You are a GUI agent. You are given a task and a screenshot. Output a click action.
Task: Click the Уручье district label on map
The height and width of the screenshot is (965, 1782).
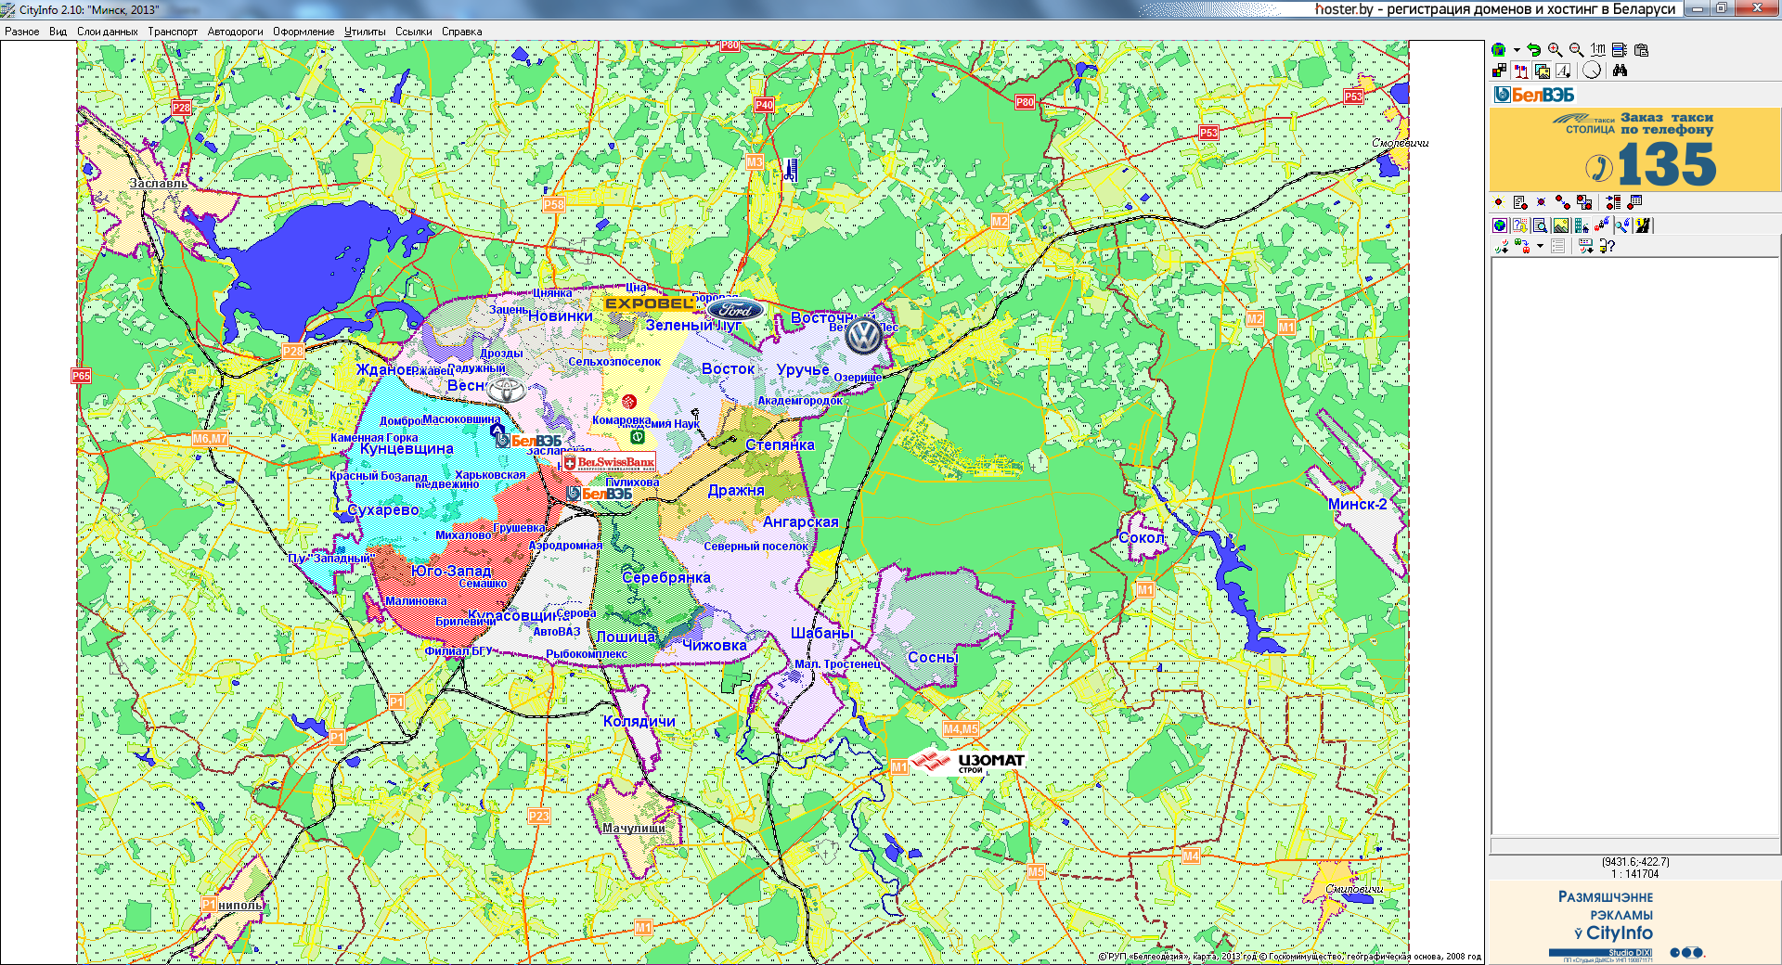(x=803, y=370)
